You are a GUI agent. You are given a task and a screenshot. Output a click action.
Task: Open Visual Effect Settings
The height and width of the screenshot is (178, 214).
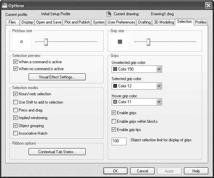point(57,77)
